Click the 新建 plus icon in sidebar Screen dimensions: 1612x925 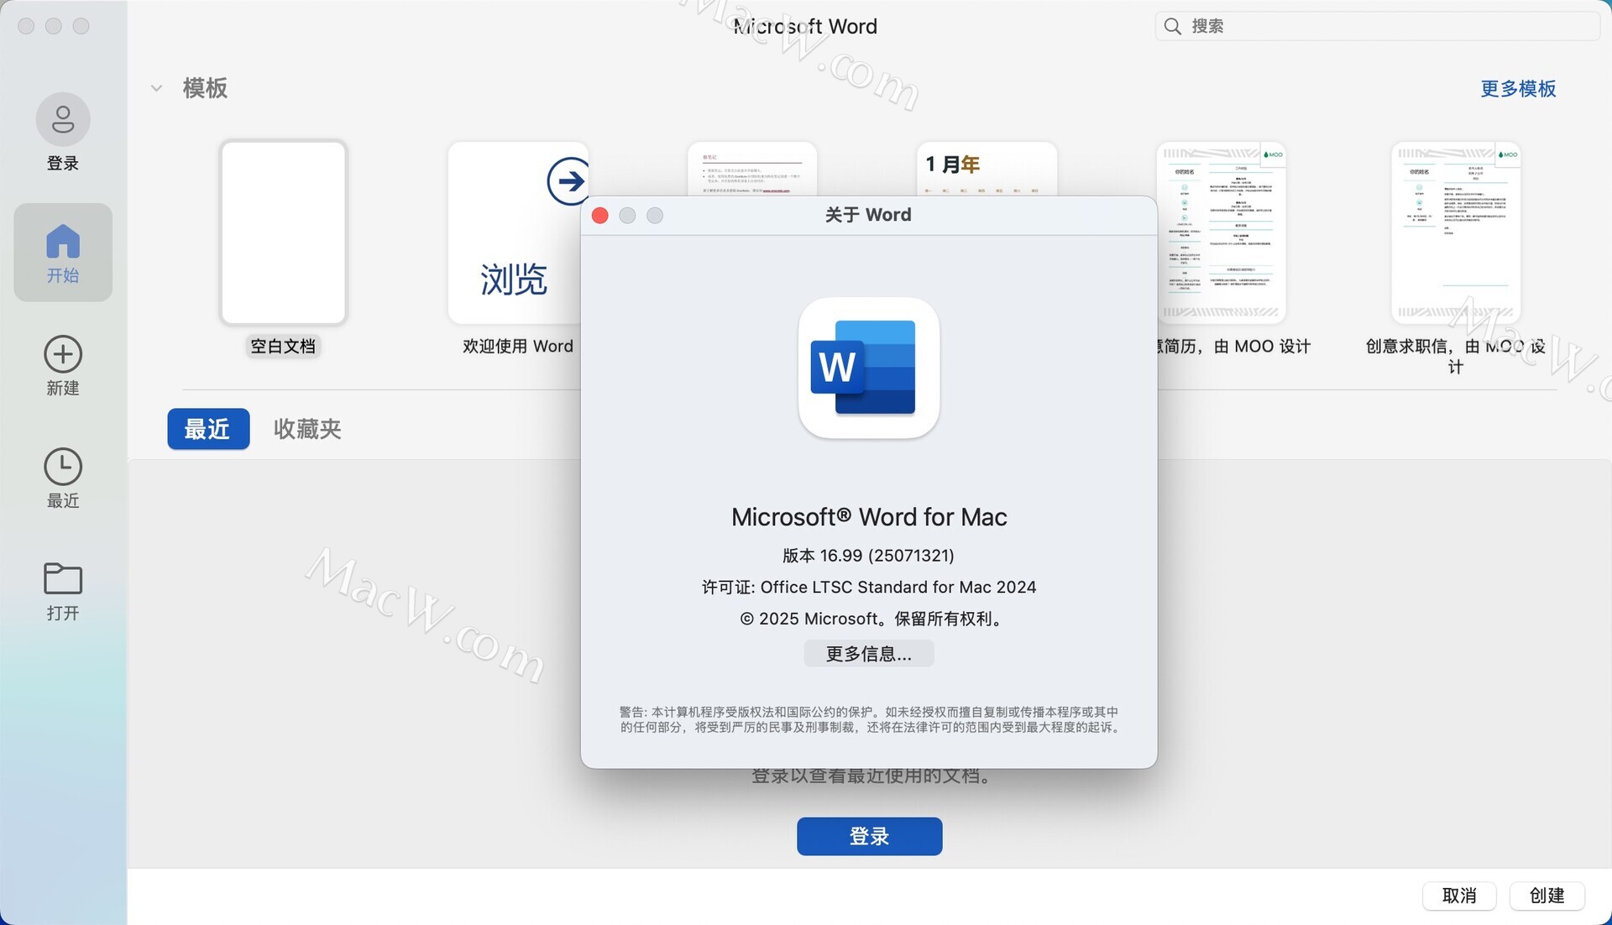(63, 354)
